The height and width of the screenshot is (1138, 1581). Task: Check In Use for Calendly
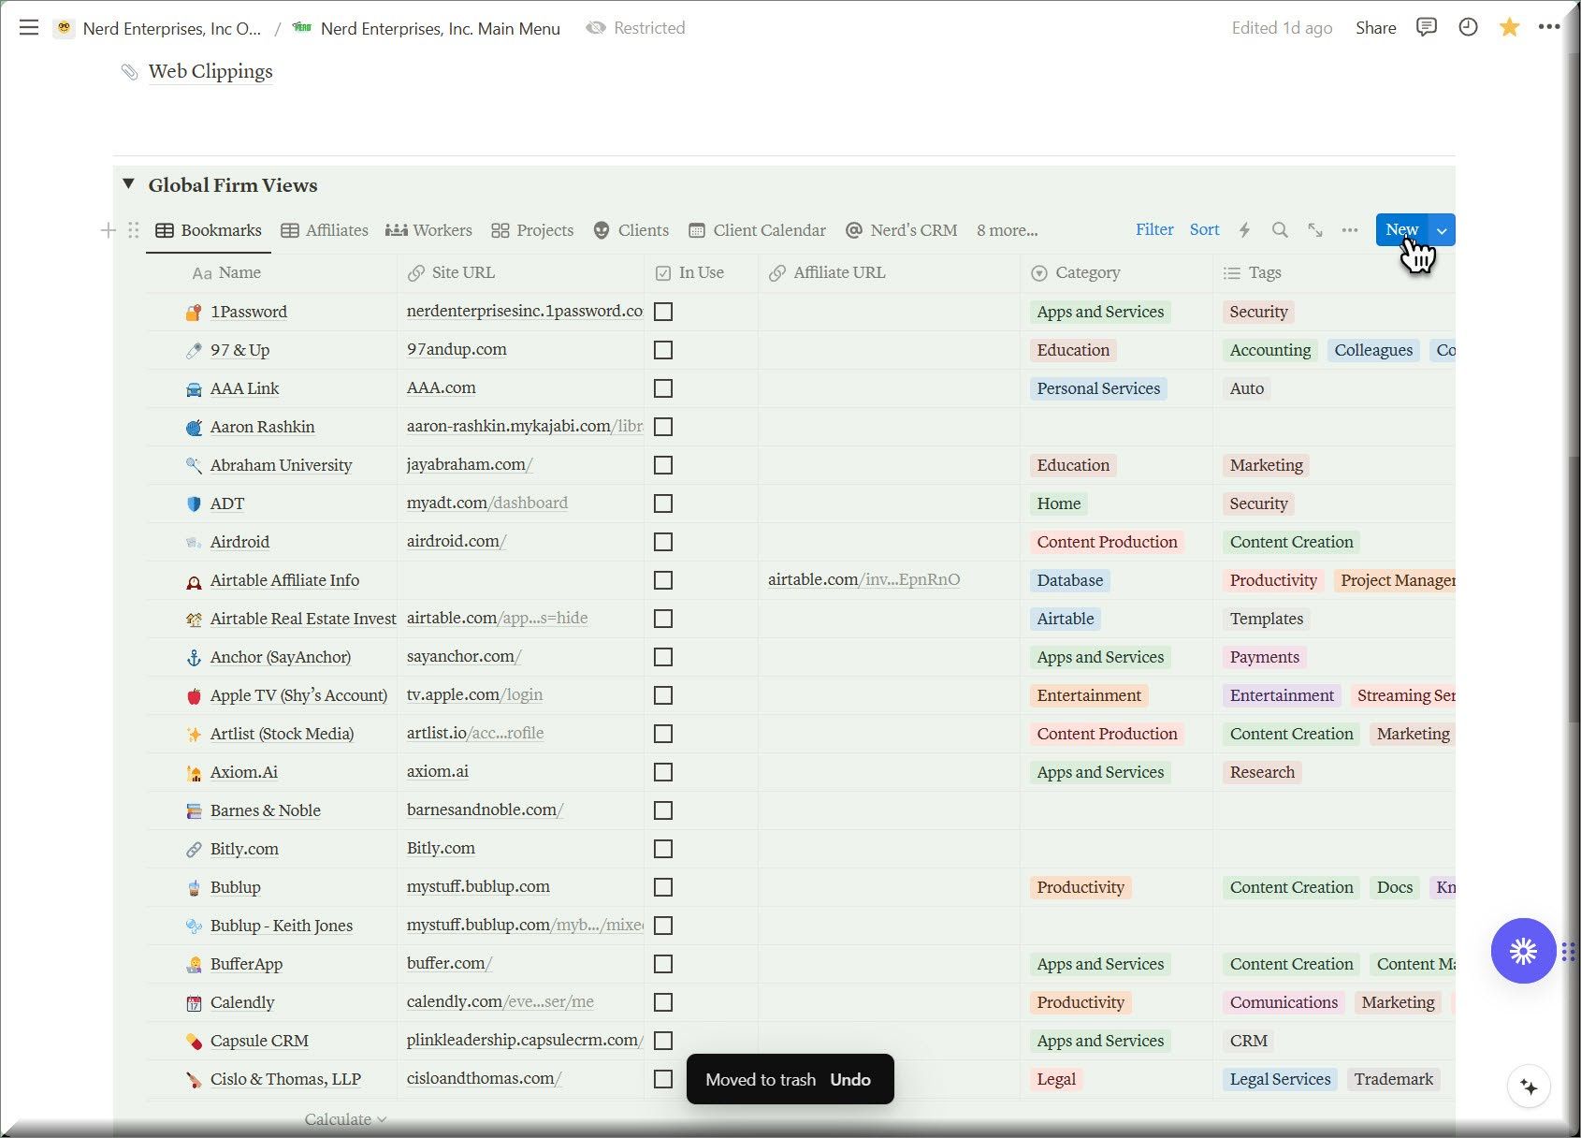[x=663, y=1002]
